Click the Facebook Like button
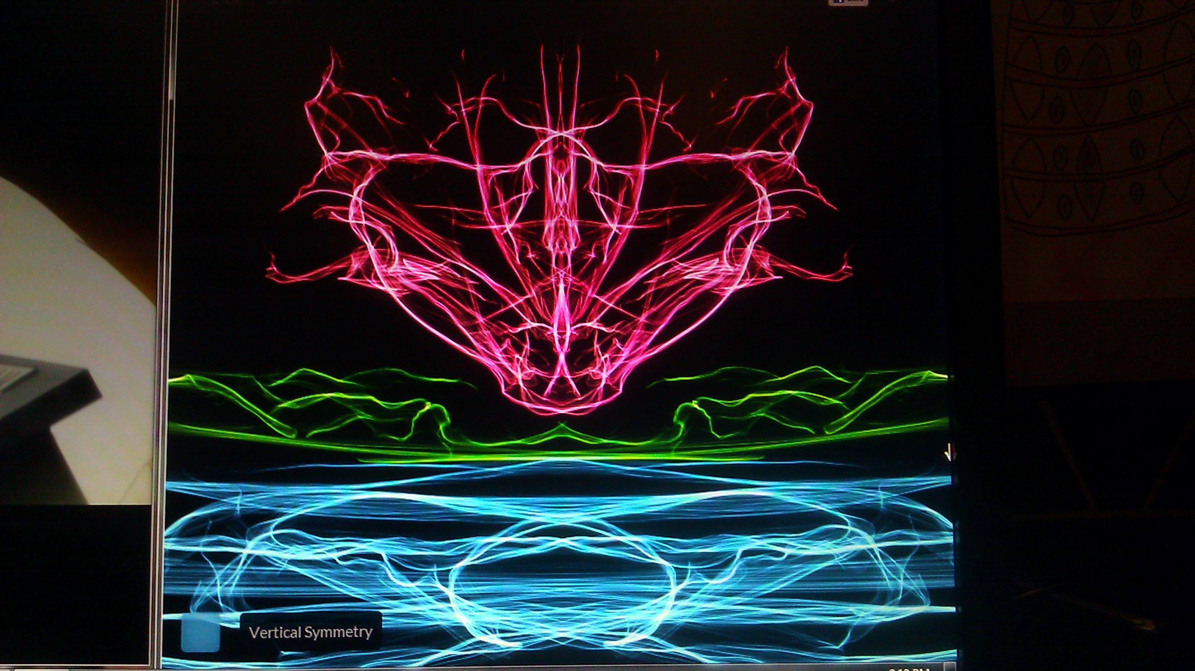1195x671 pixels. pos(847,2)
